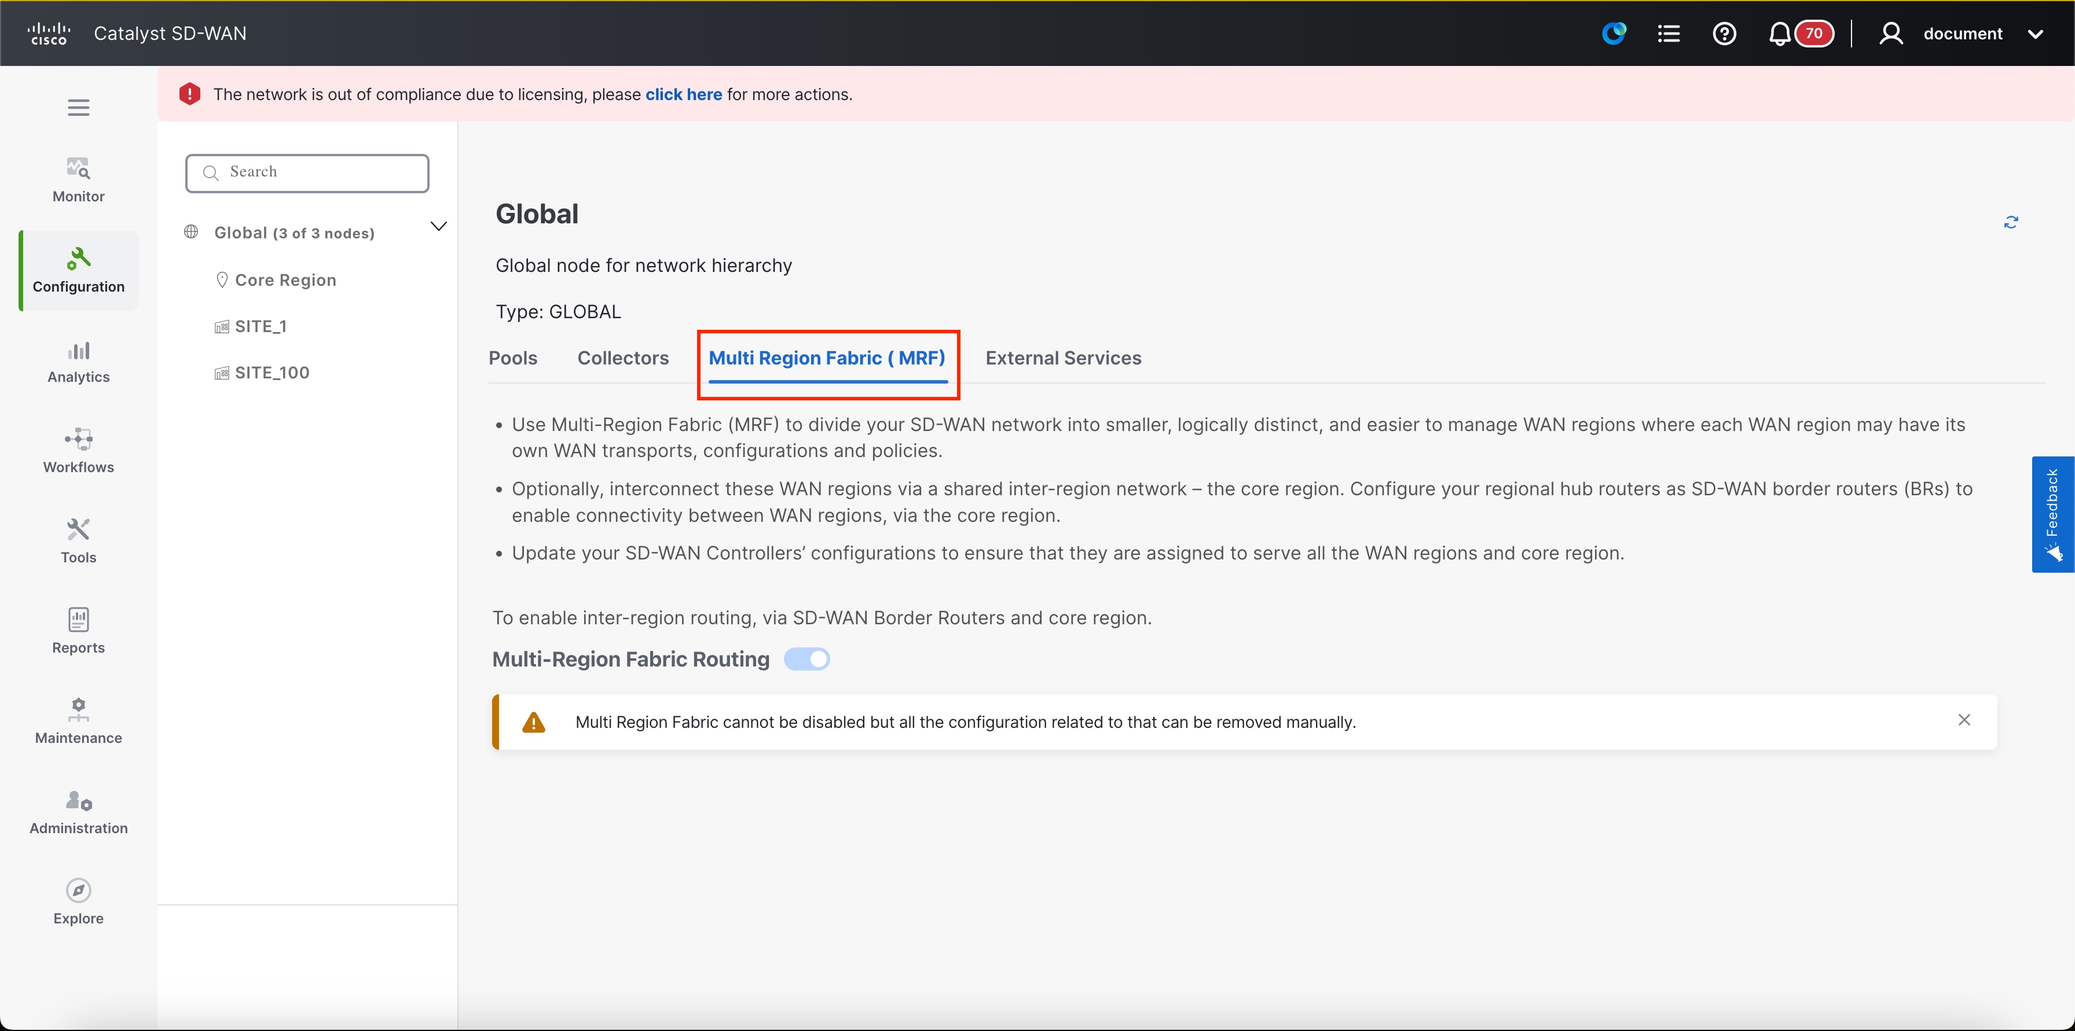Open the Feedback side button
2075x1031 pixels.
2052,514
